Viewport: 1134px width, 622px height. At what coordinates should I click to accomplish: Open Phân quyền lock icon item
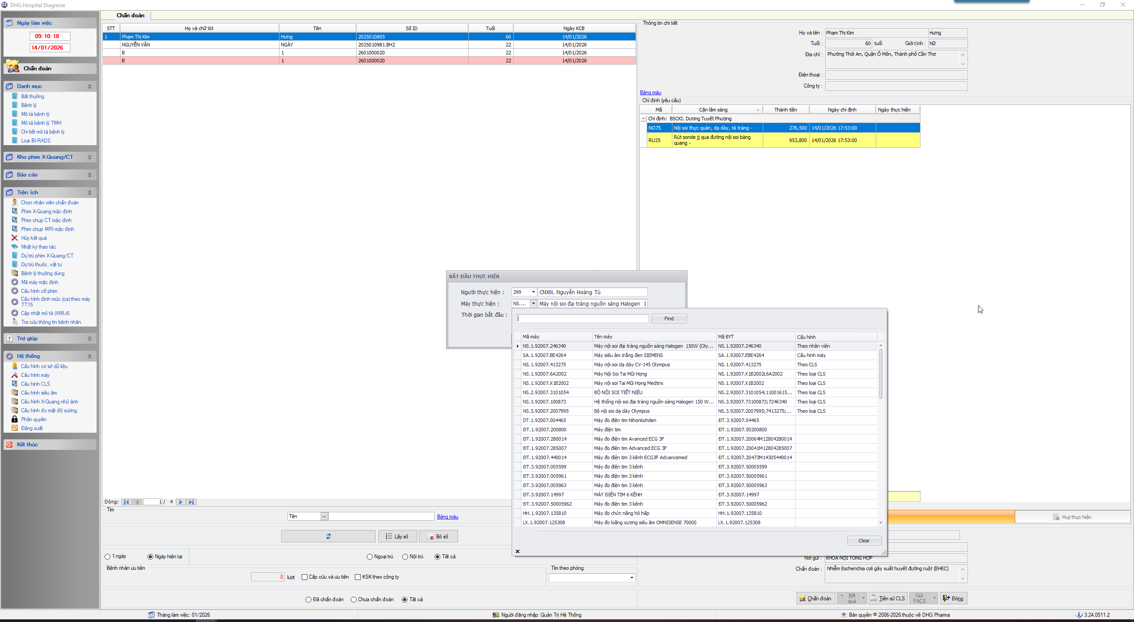pos(15,419)
